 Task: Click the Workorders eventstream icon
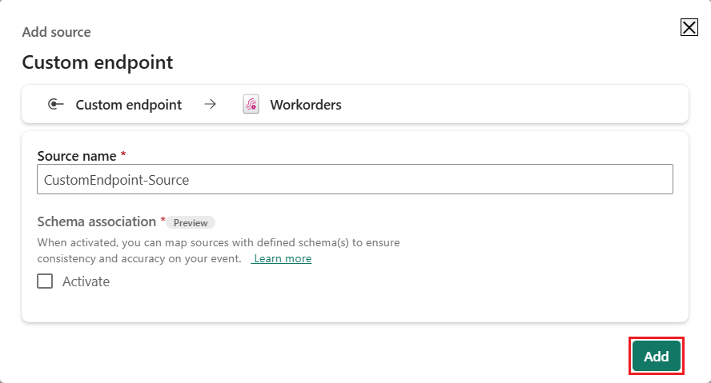[x=251, y=105]
